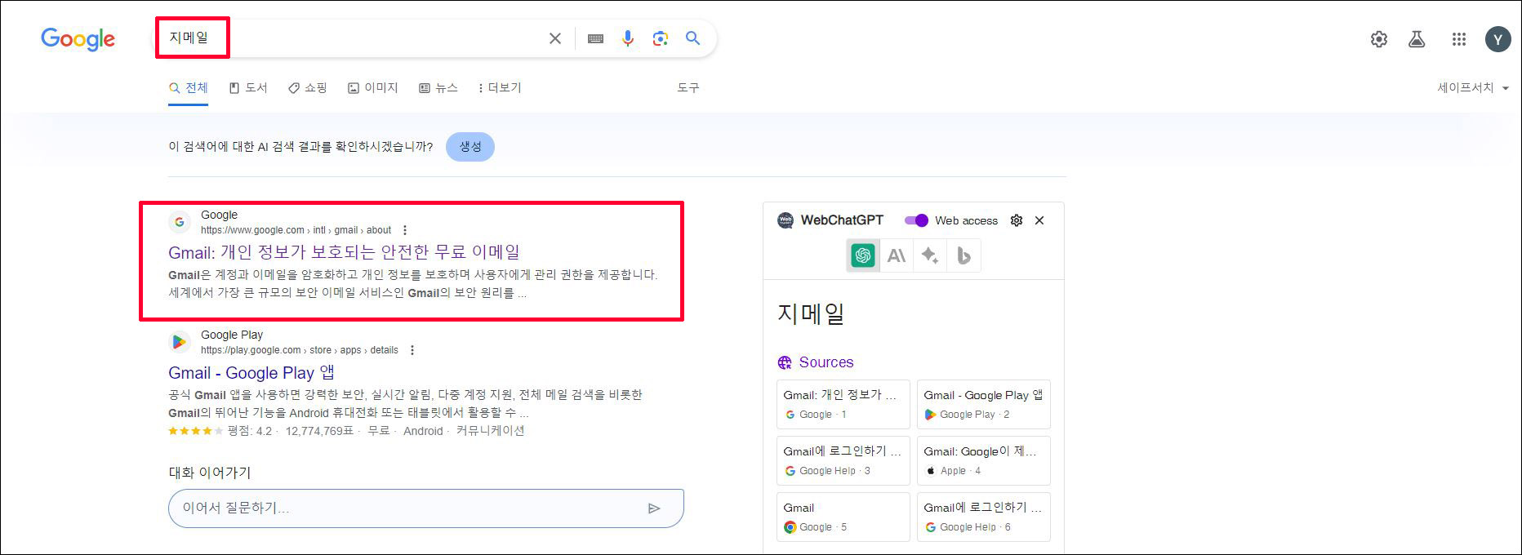Open source card Gmail Google 5
Image resolution: width=1522 pixels, height=555 pixels.
click(843, 517)
